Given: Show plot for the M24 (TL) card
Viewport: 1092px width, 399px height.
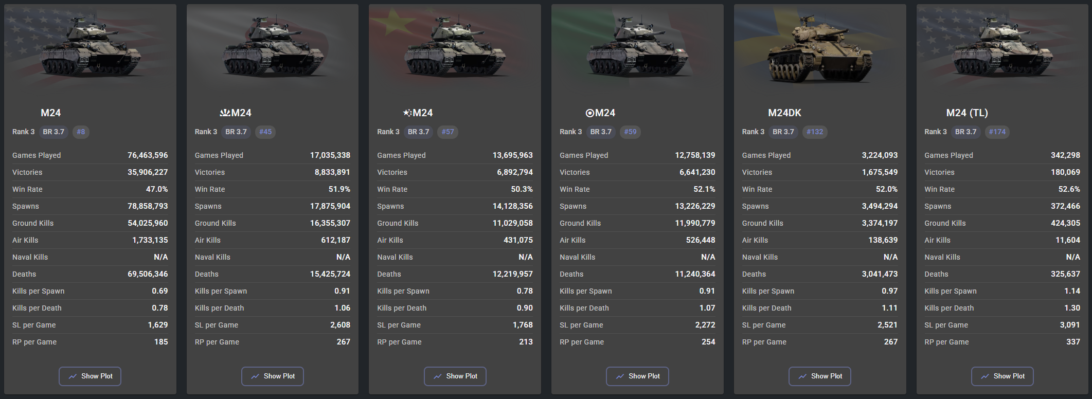Looking at the screenshot, I should coord(1003,376).
